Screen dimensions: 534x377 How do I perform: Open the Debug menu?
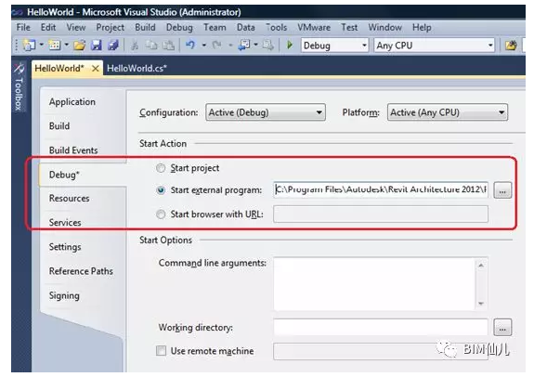pos(179,27)
